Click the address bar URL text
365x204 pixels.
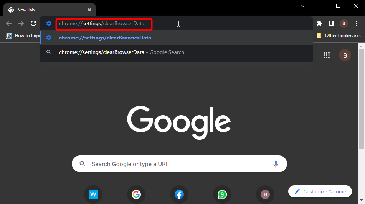(x=102, y=23)
